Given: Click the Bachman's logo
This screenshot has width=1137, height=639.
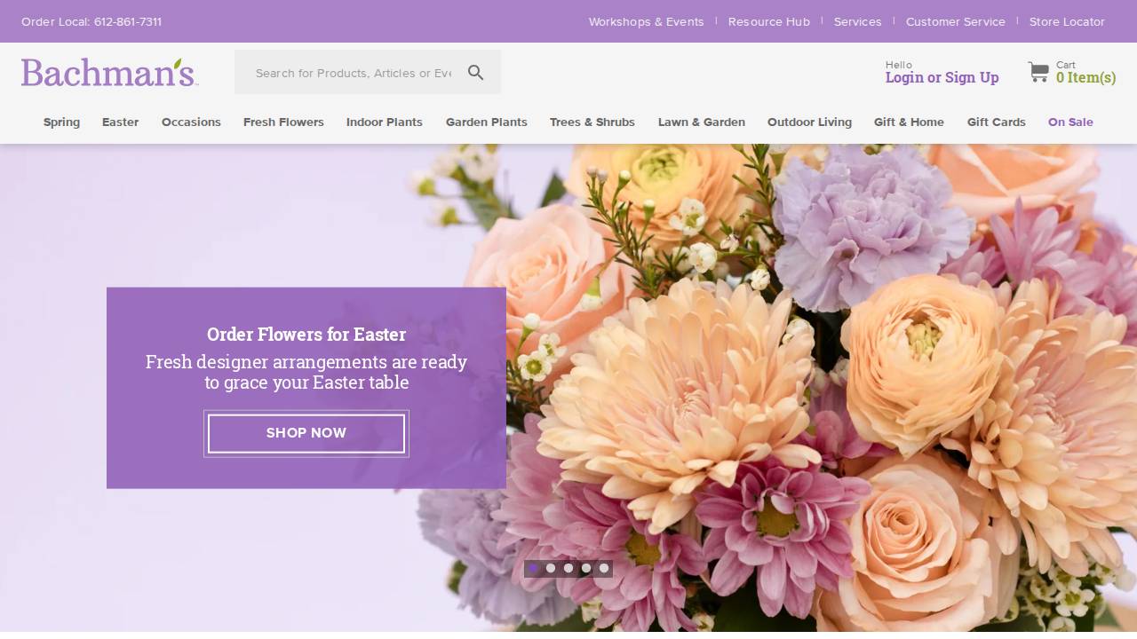Looking at the screenshot, I should point(108,71).
